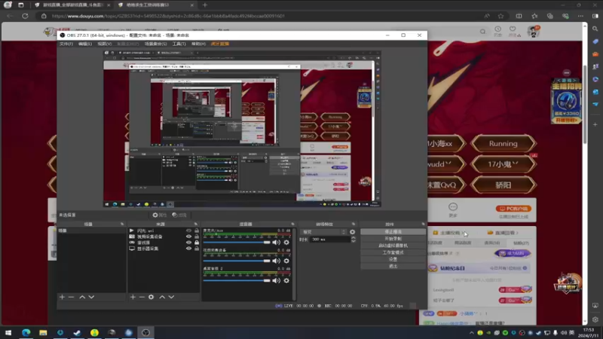Open the Windows Start menu

tap(8, 332)
